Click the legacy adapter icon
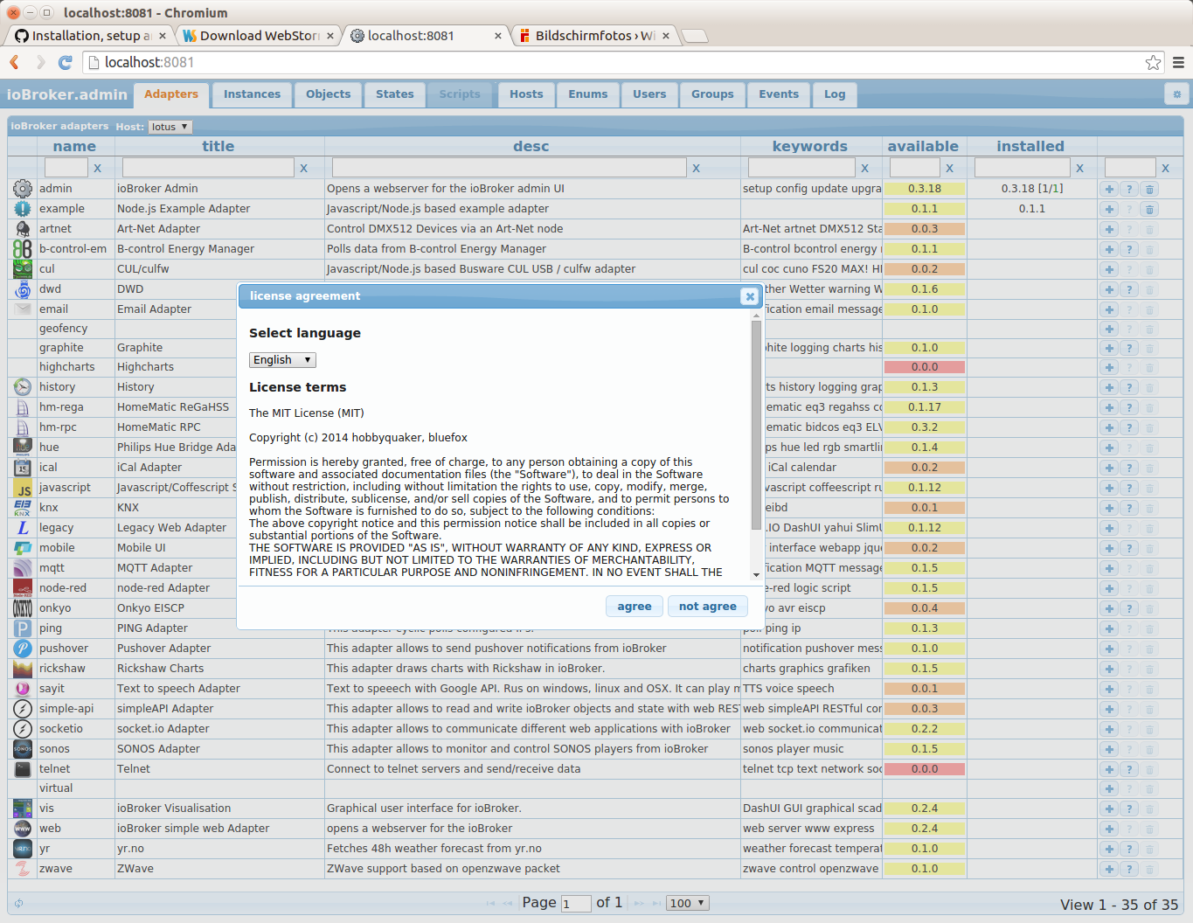 click(x=23, y=528)
